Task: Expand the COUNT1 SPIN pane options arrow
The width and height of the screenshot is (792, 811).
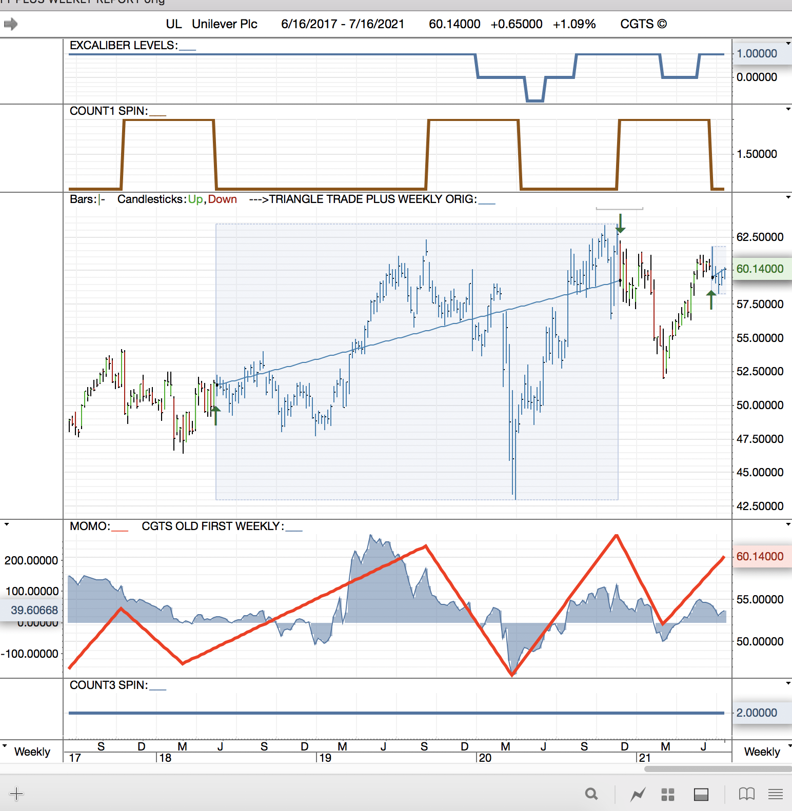Action: click(788, 109)
